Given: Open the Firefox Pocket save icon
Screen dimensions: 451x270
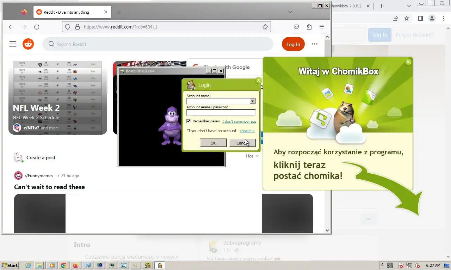Looking at the screenshot, I should [x=296, y=27].
